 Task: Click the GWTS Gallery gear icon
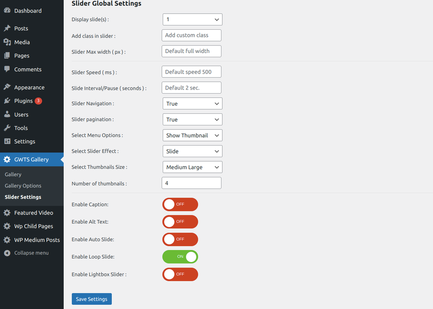click(8, 159)
